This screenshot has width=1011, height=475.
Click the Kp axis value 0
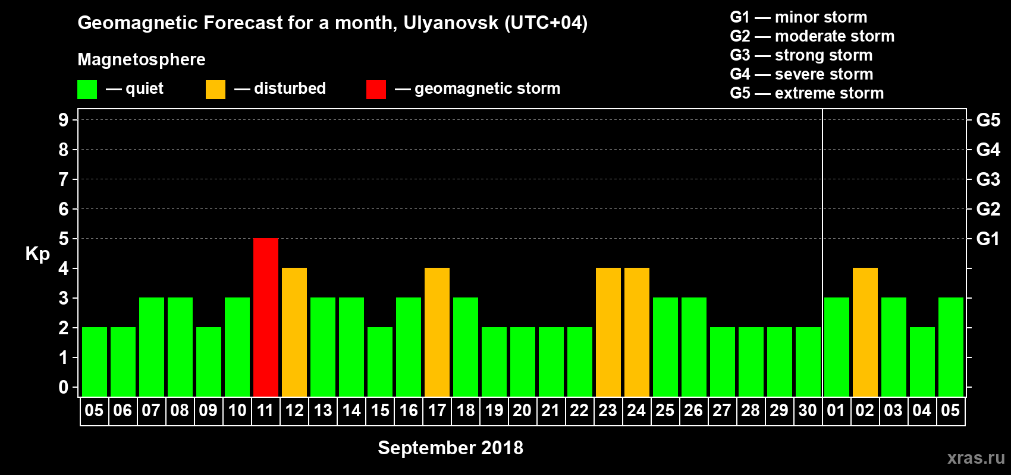pos(64,387)
